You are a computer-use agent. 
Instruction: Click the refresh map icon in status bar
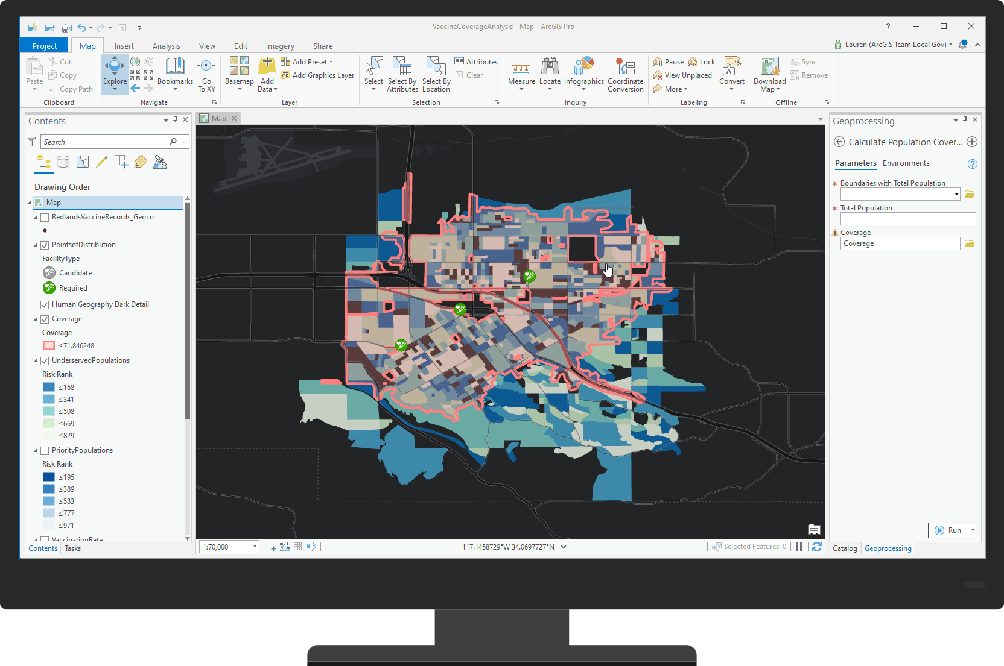pos(817,547)
